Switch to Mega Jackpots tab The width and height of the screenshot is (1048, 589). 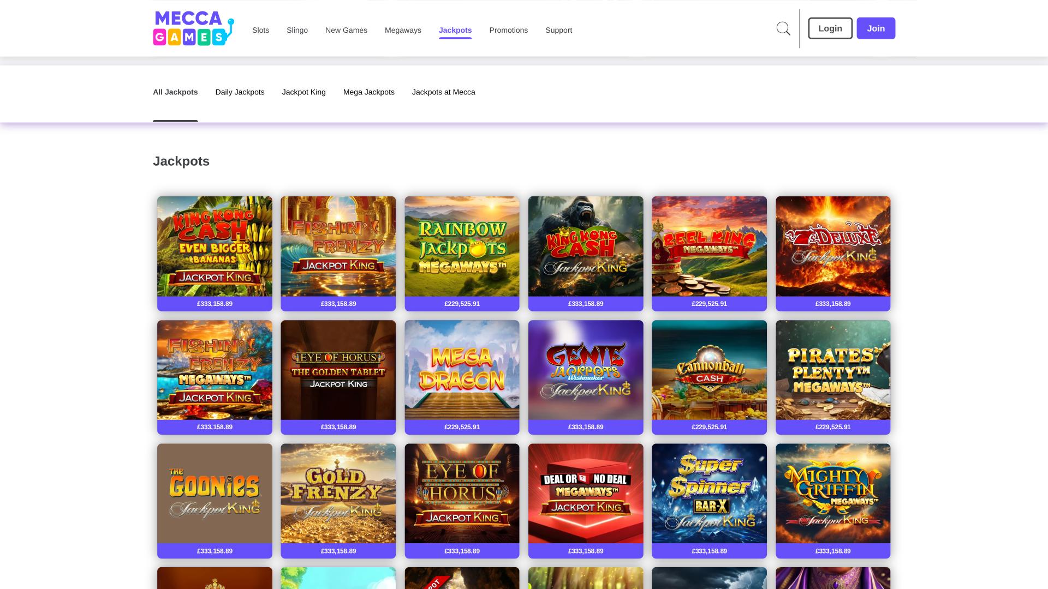click(x=368, y=92)
